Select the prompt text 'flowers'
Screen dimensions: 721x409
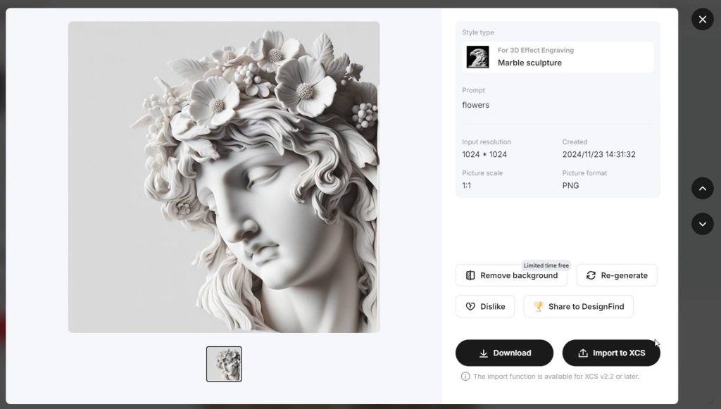[x=475, y=105]
